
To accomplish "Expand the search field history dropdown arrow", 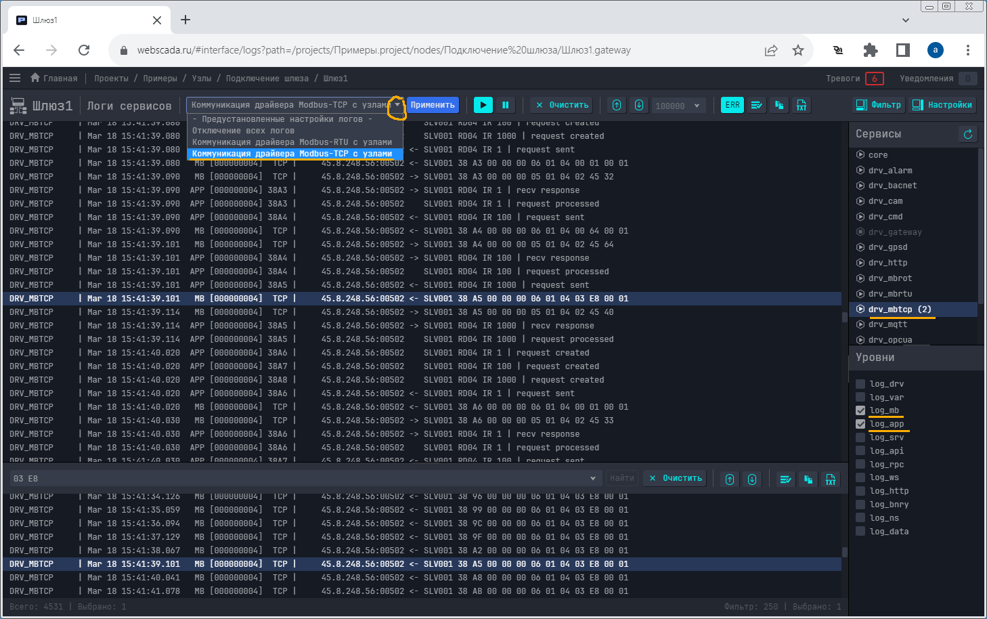I will (593, 479).
